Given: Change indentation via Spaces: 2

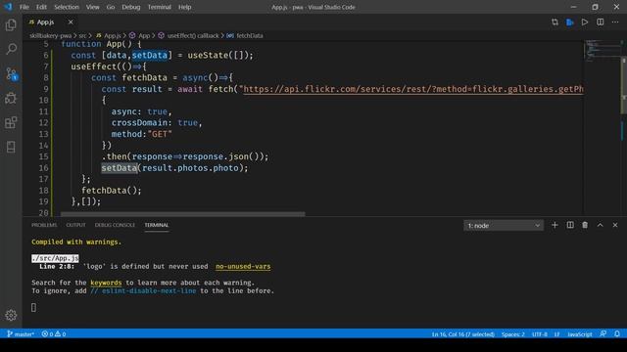Looking at the screenshot, I should click(x=513, y=334).
